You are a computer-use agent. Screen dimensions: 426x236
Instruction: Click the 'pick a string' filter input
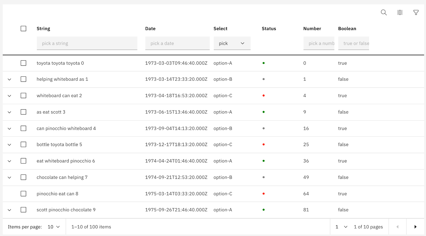coord(87,43)
